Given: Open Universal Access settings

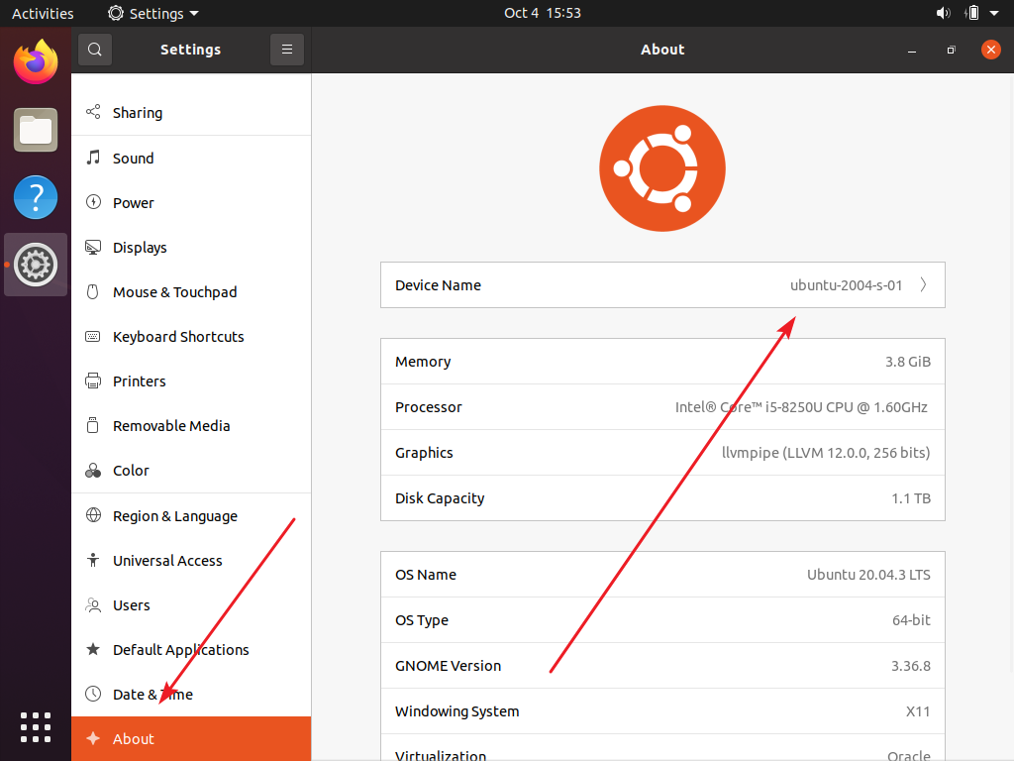Looking at the screenshot, I should point(191,561).
